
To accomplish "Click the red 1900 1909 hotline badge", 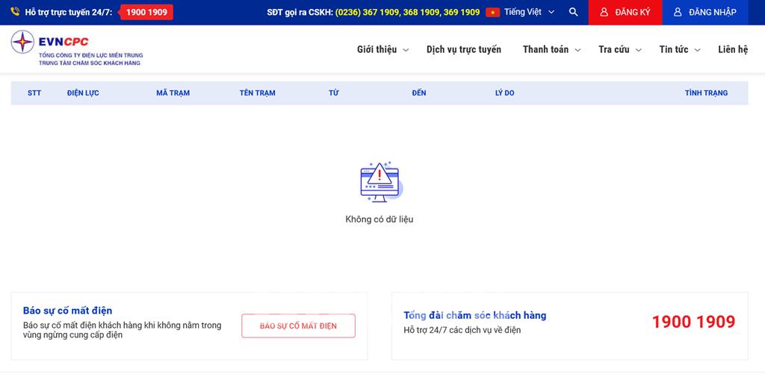I will (x=146, y=12).
